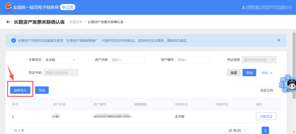Viewport: 296px width, 134px height.
Task: Click the 清单导入 button
Action: [20, 90]
